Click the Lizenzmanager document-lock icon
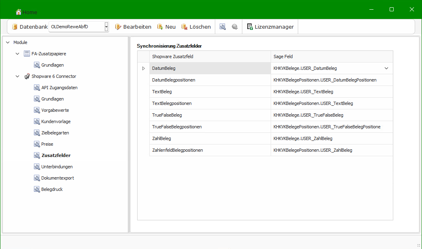The height and width of the screenshot is (249, 422). coord(250,27)
